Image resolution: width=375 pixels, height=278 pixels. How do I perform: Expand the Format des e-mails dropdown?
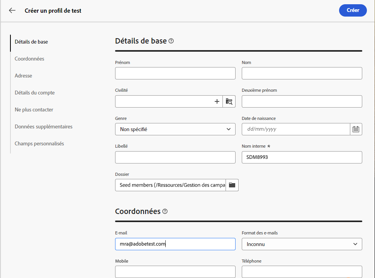302,244
